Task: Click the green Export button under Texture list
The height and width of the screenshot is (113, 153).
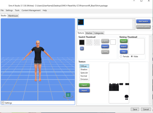Action: tap(84, 85)
